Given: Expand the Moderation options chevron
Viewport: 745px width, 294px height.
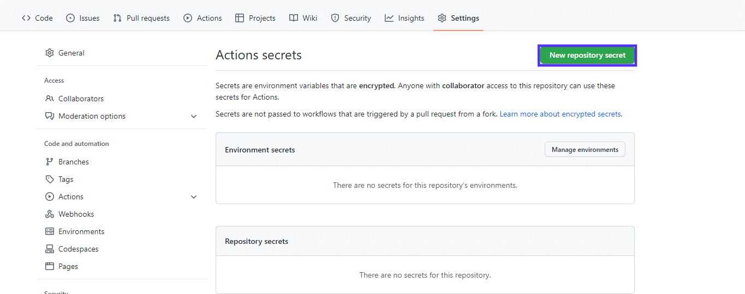Looking at the screenshot, I should click(194, 116).
